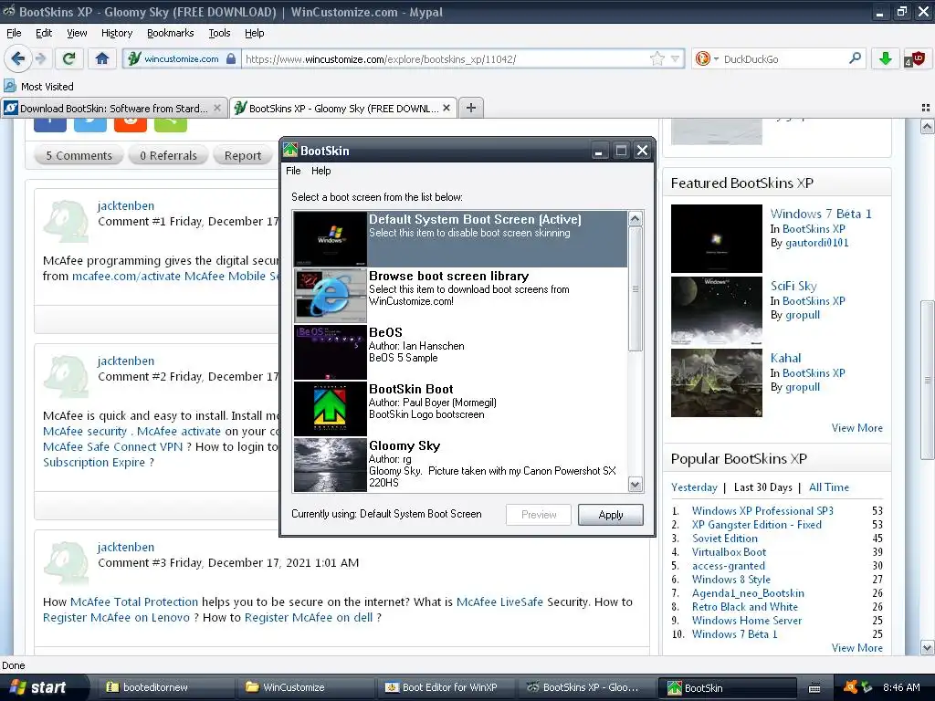Open the browser Tools menu
This screenshot has width=935, height=701.
[x=219, y=33]
